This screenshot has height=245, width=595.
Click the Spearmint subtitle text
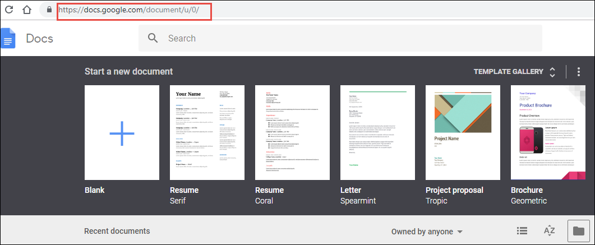[358, 201]
